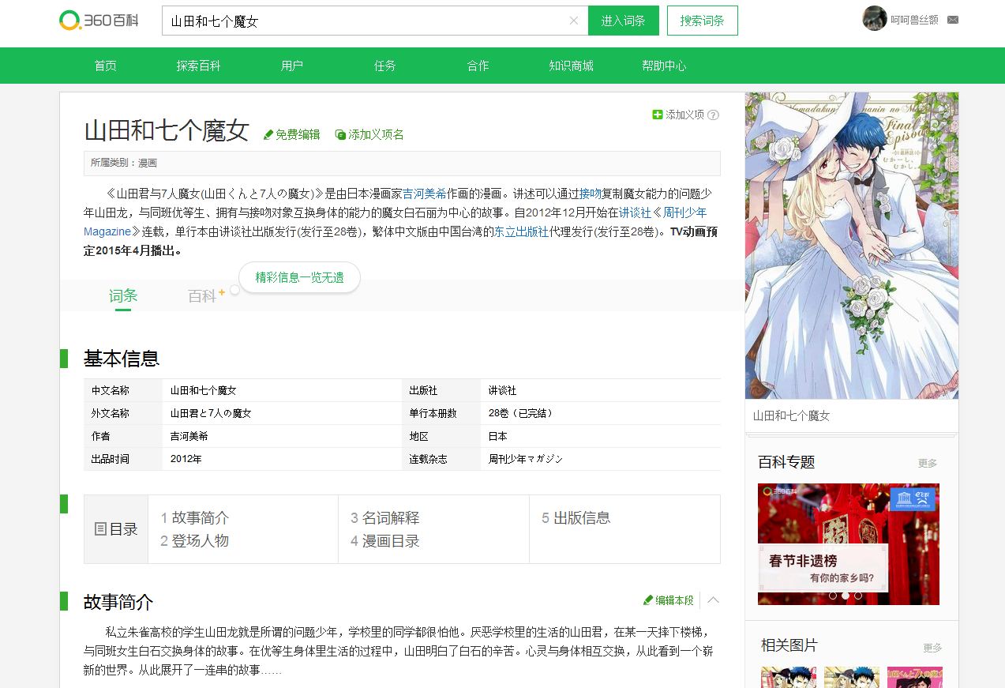Click the 添加义项 plus icon
The image size is (1005, 688).
[657, 115]
